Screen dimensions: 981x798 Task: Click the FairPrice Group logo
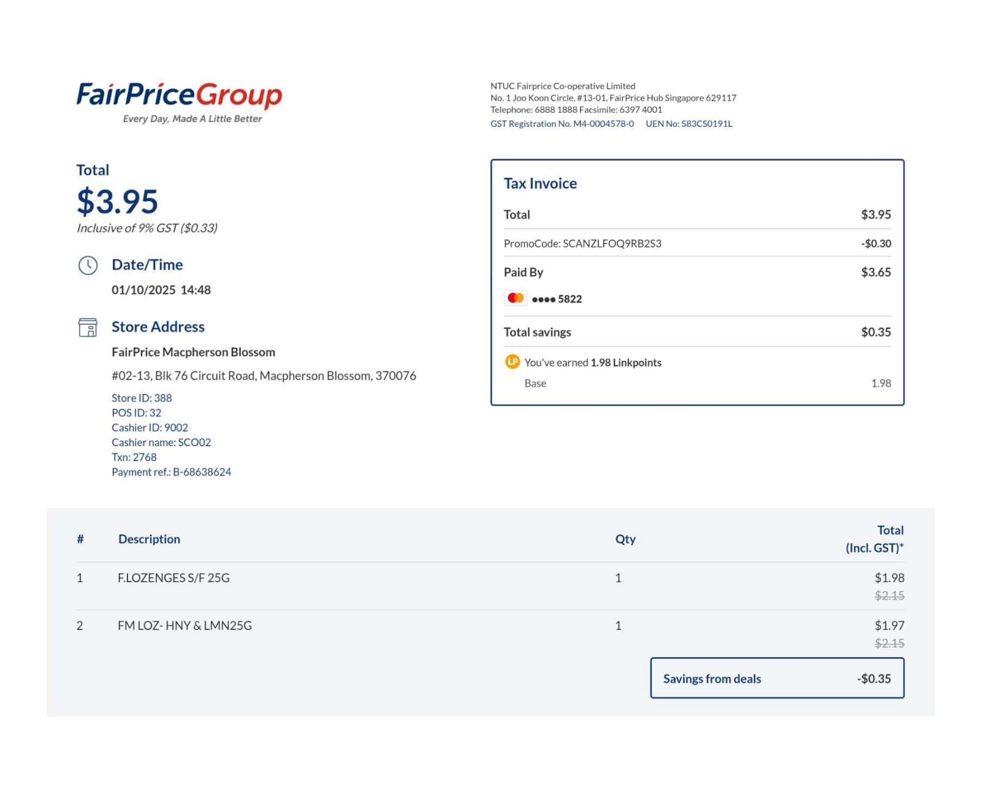click(x=179, y=102)
